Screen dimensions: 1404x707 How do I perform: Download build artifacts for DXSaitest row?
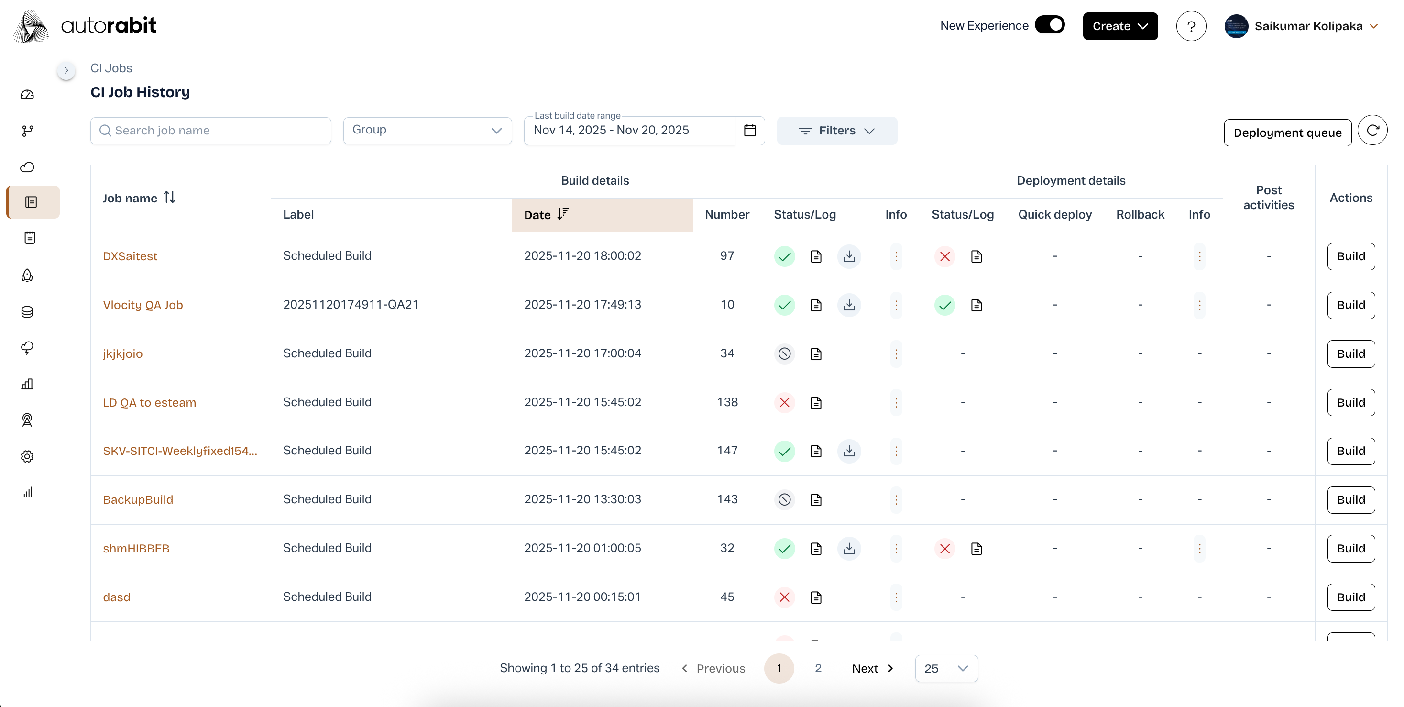(849, 256)
